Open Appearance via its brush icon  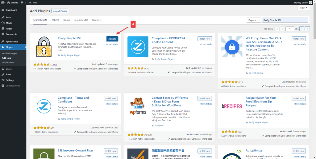(3, 42)
